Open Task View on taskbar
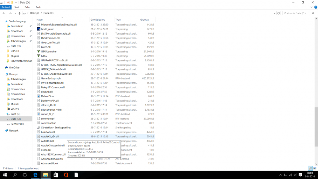The height and width of the screenshot is (179, 318). pos(25,175)
